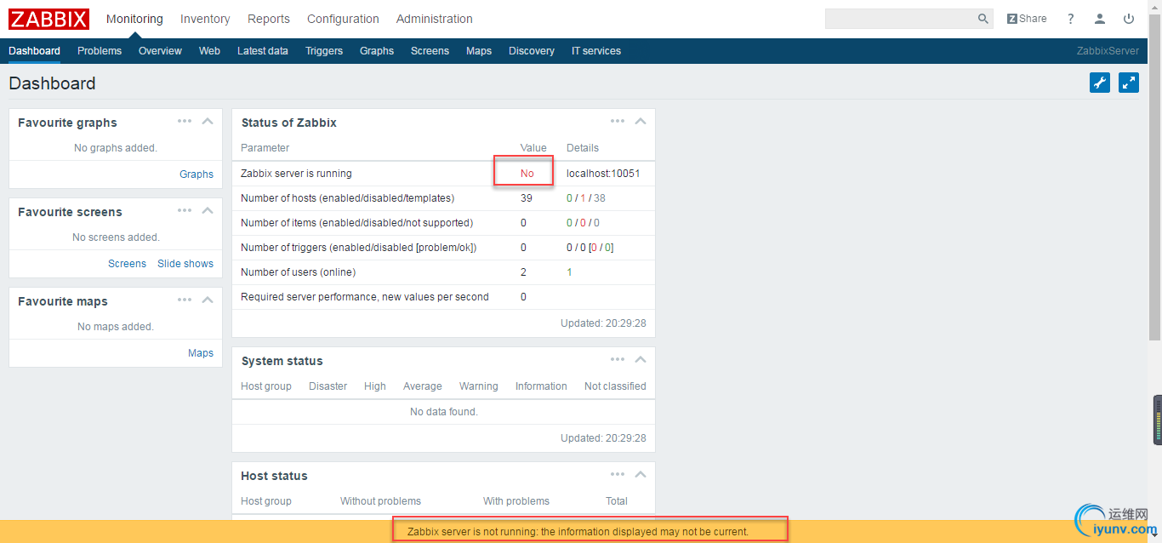Open the Monitoring top menu
The height and width of the screenshot is (543, 1162).
tap(134, 19)
